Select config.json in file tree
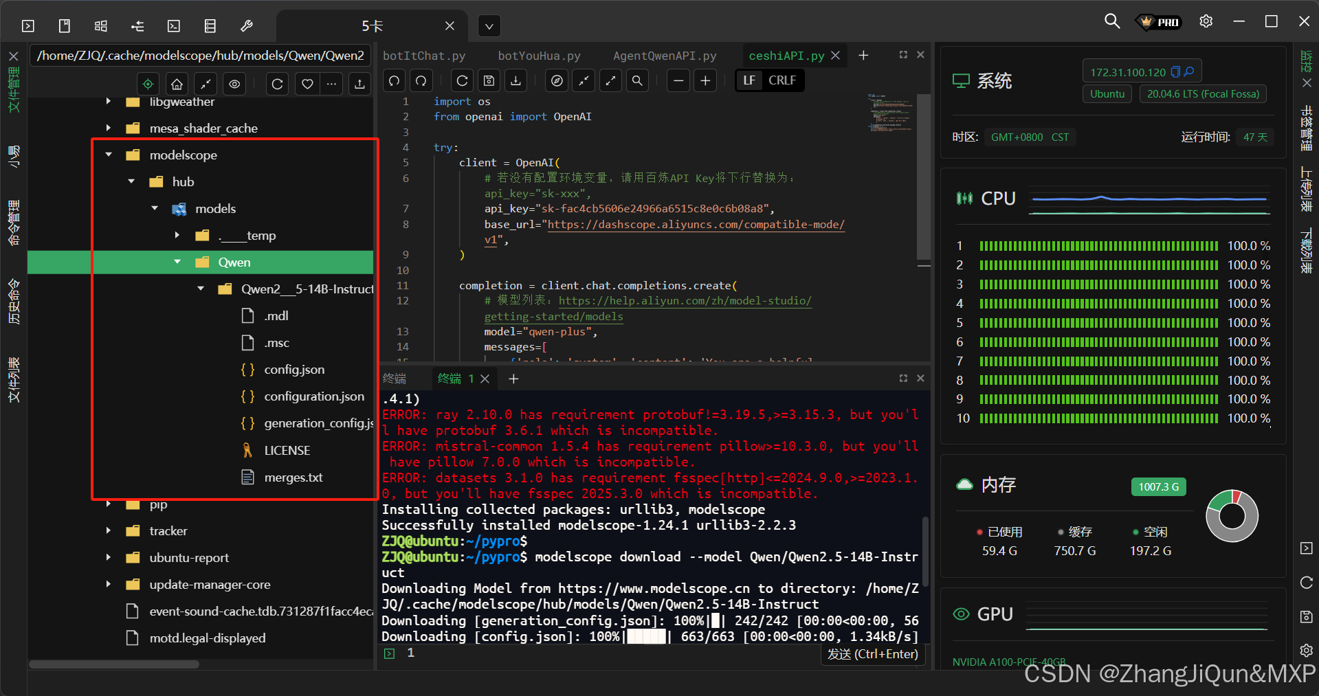This screenshot has height=696, width=1319. [x=294, y=370]
